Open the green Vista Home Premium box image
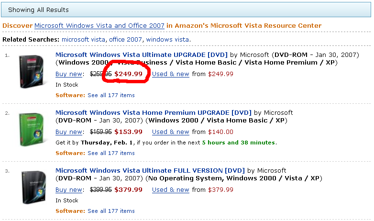The height and width of the screenshot is (221, 374). [32, 130]
